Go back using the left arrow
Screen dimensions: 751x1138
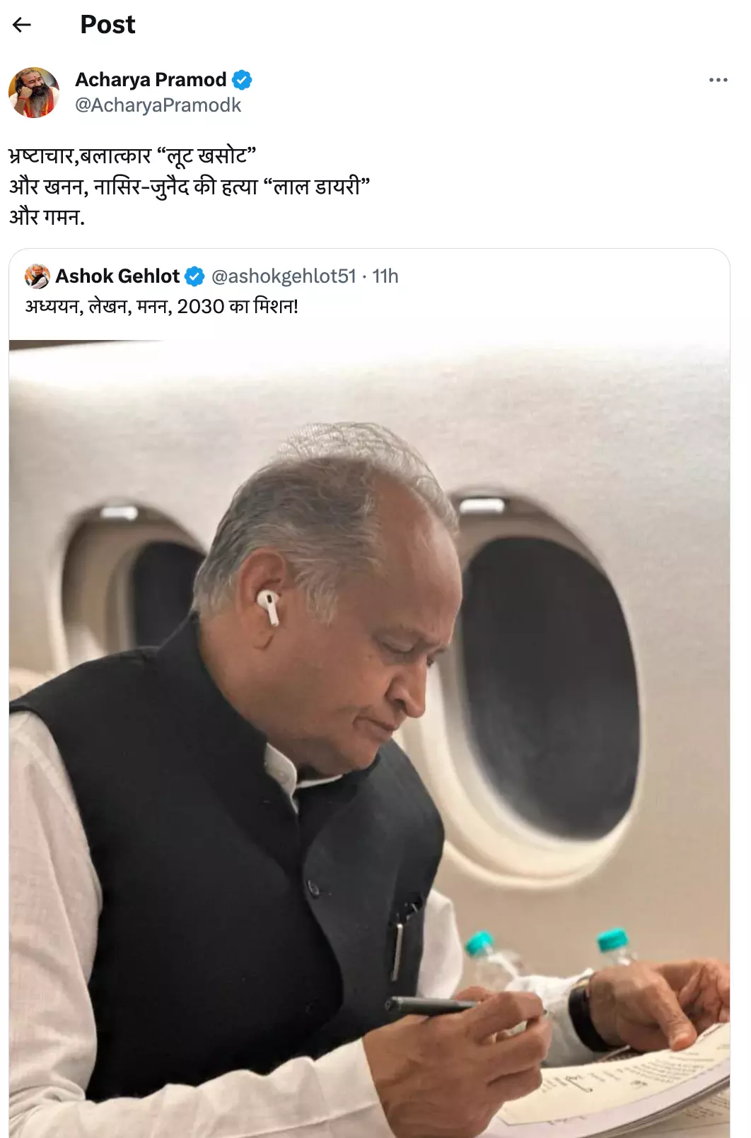click(x=22, y=25)
